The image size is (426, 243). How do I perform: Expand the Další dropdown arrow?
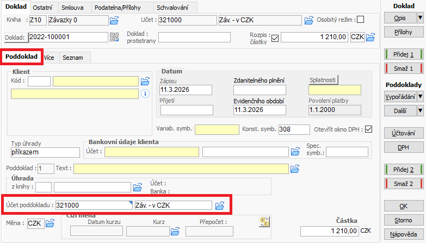pos(420,111)
